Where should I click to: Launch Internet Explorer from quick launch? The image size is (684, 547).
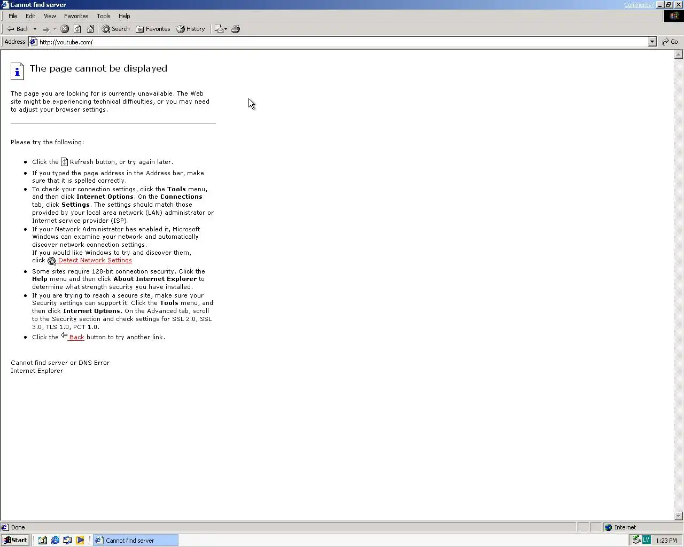55,541
